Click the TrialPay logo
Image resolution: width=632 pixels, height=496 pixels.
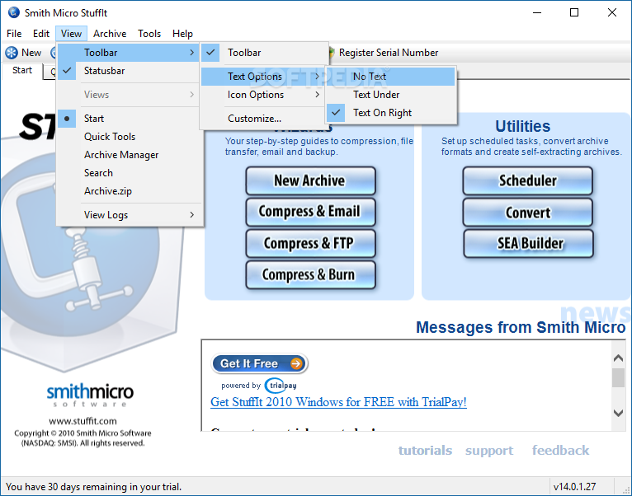281,386
